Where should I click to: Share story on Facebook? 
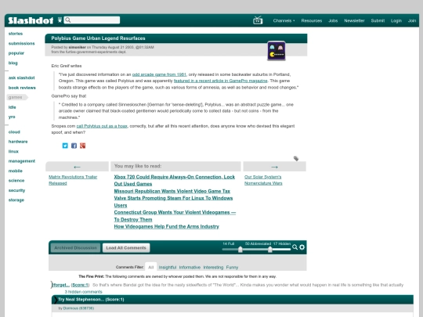[74, 146]
